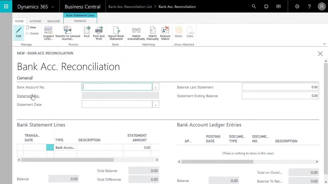Click scroll-right arrow in Bank Statement Lines

click(157, 160)
